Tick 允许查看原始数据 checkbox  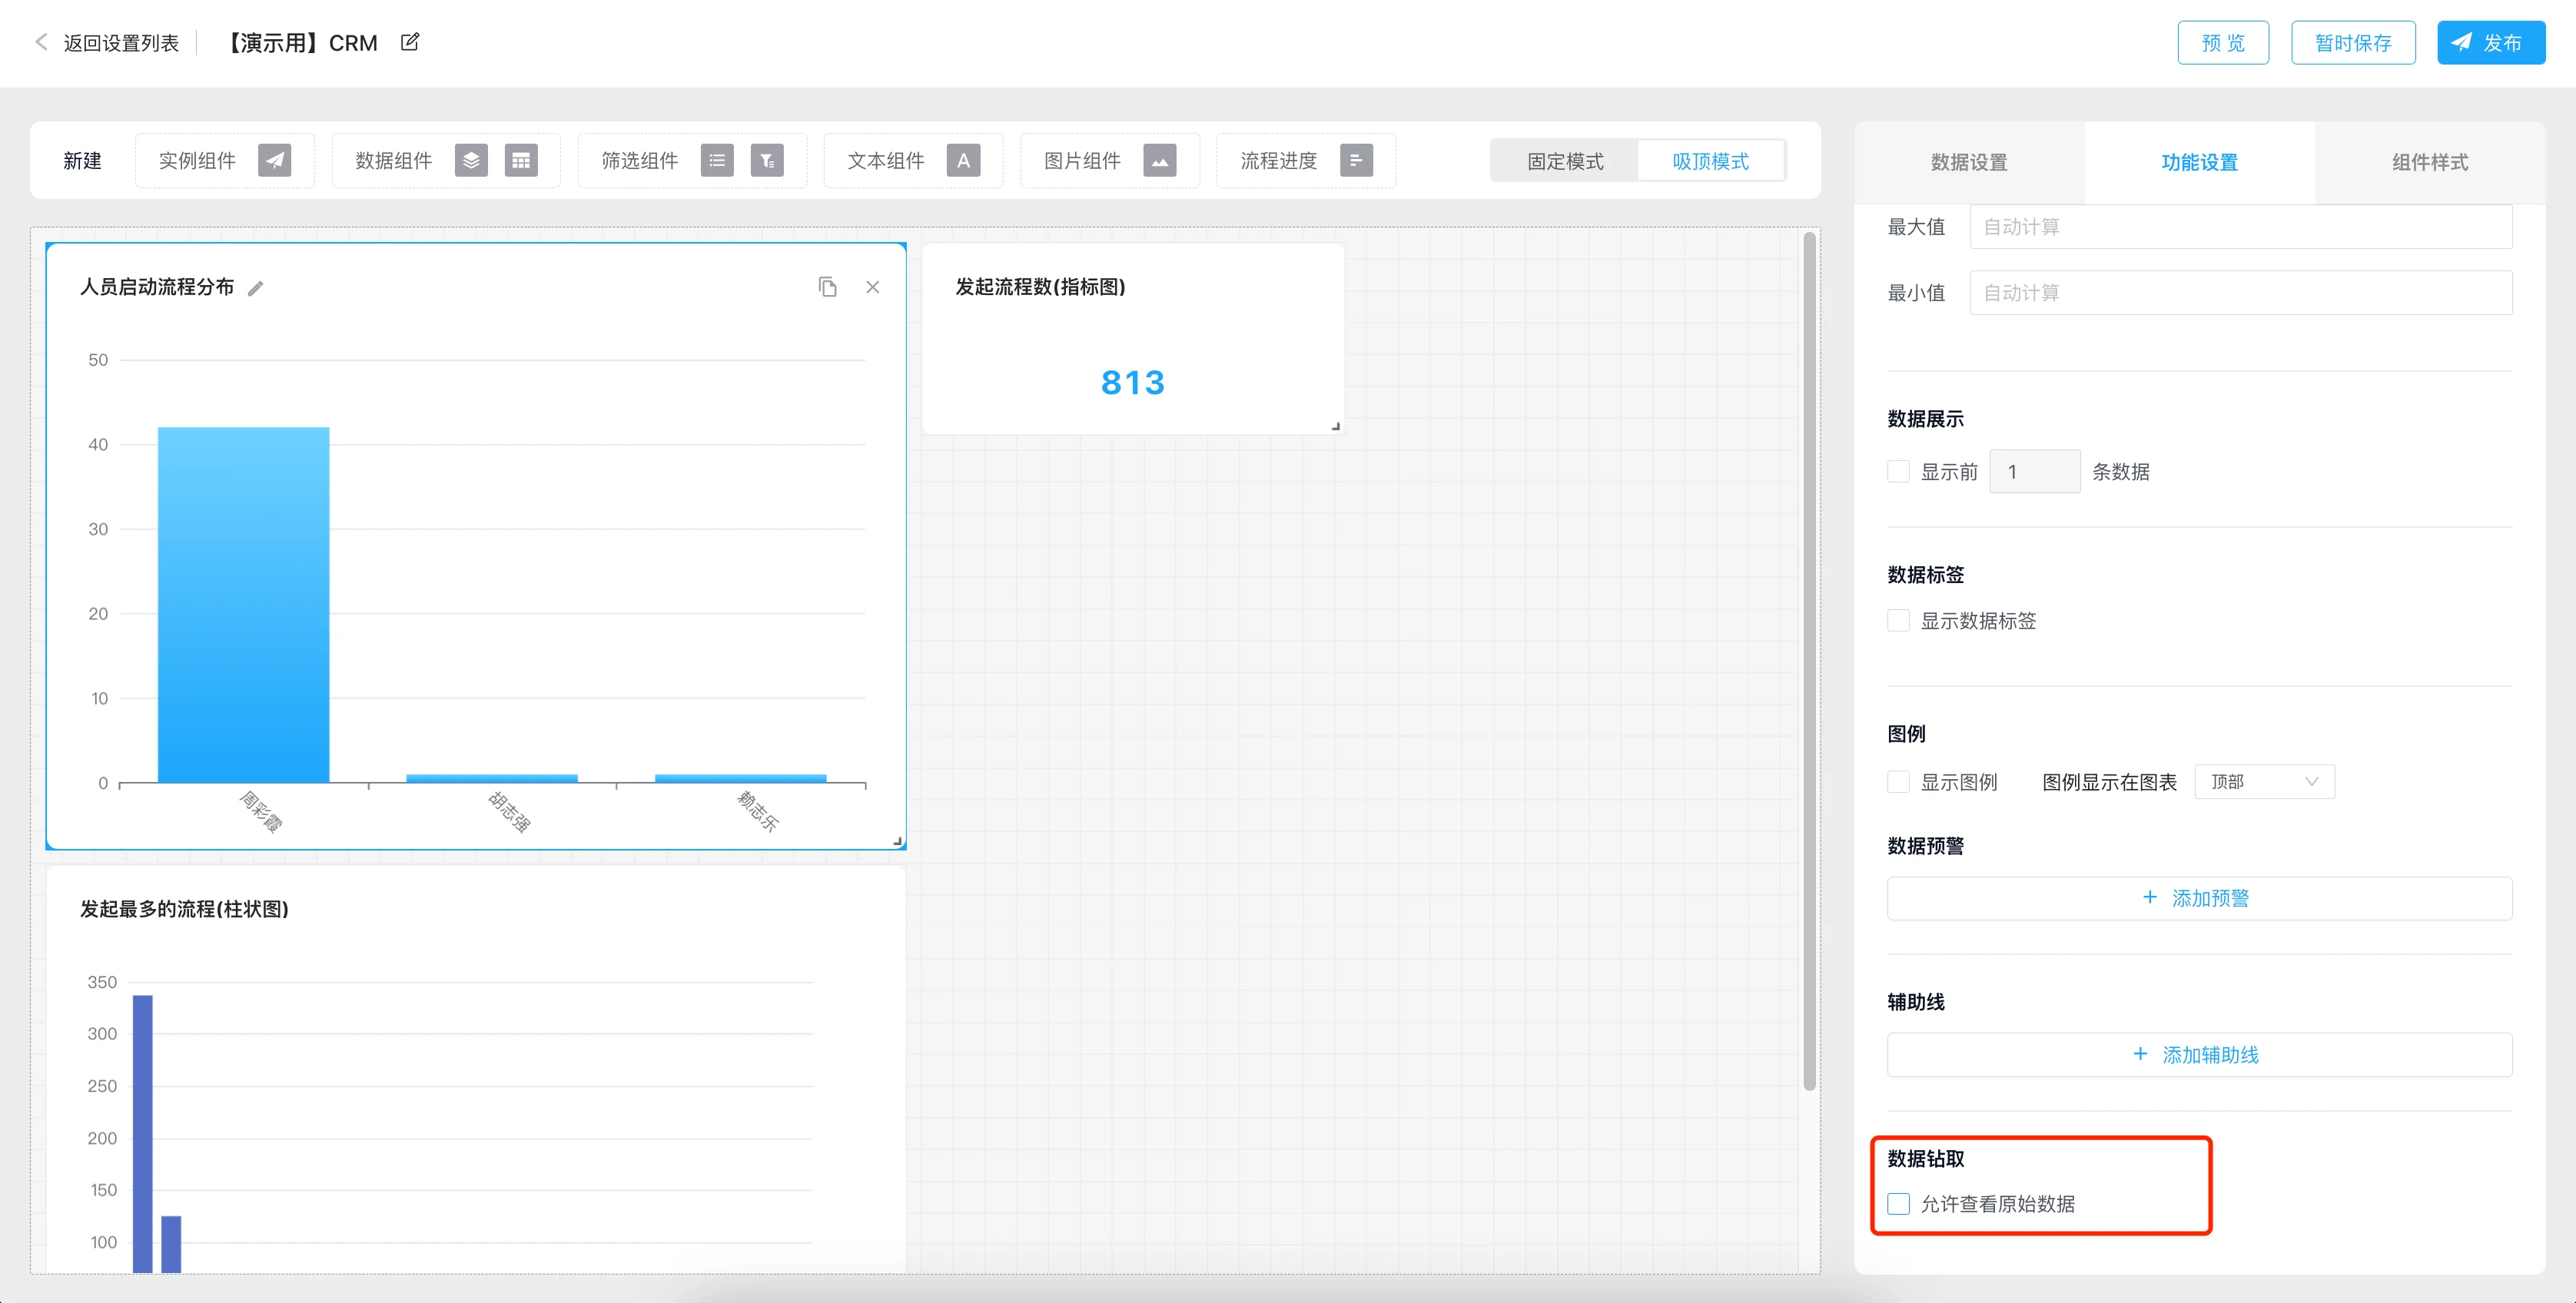1899,1203
